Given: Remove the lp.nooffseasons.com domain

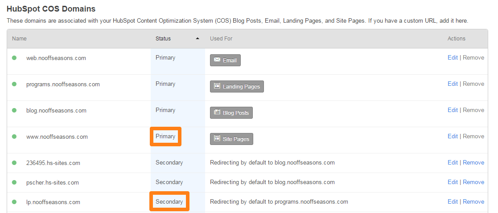Looking at the screenshot, I should (473, 201).
